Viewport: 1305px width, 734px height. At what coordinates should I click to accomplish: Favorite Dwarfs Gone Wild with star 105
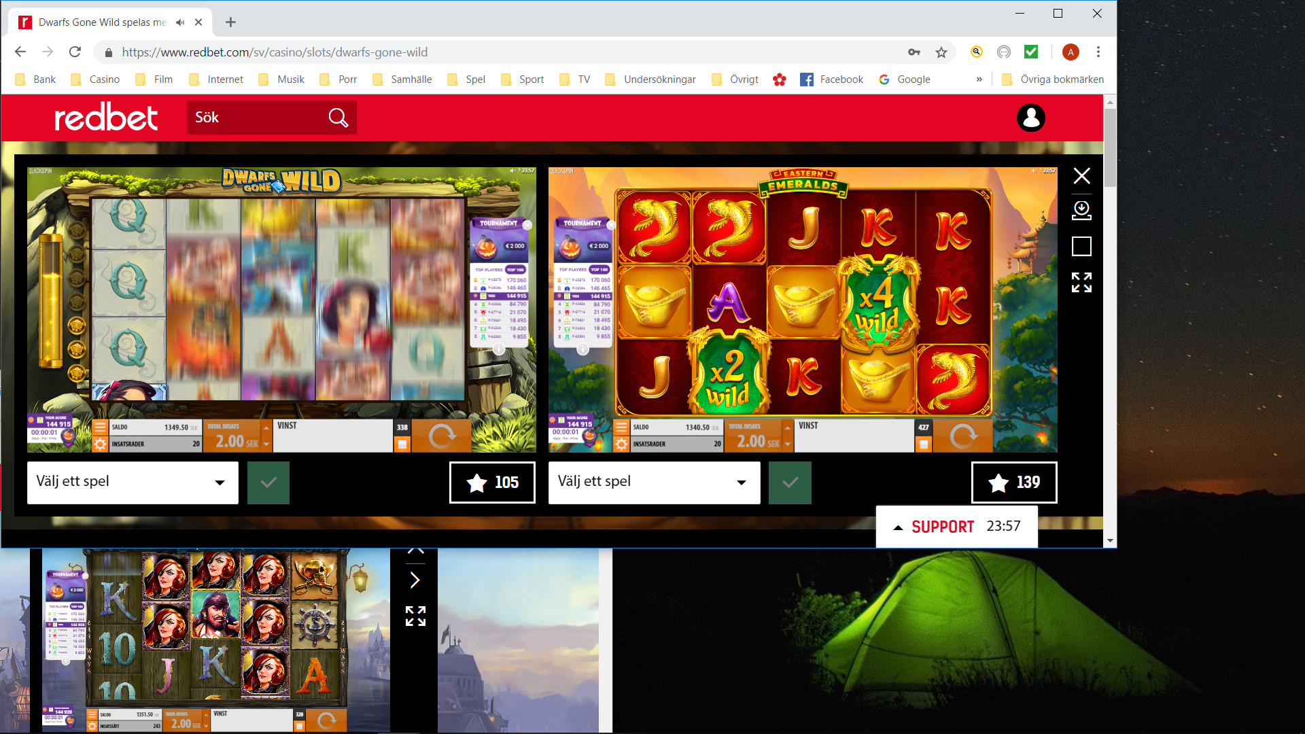point(492,483)
